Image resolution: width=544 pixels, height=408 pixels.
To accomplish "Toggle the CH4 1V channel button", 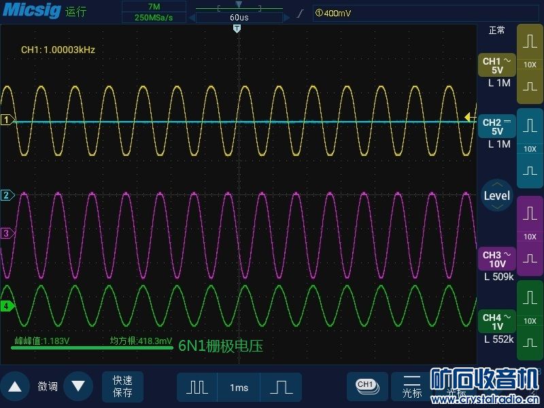I will coord(497,322).
